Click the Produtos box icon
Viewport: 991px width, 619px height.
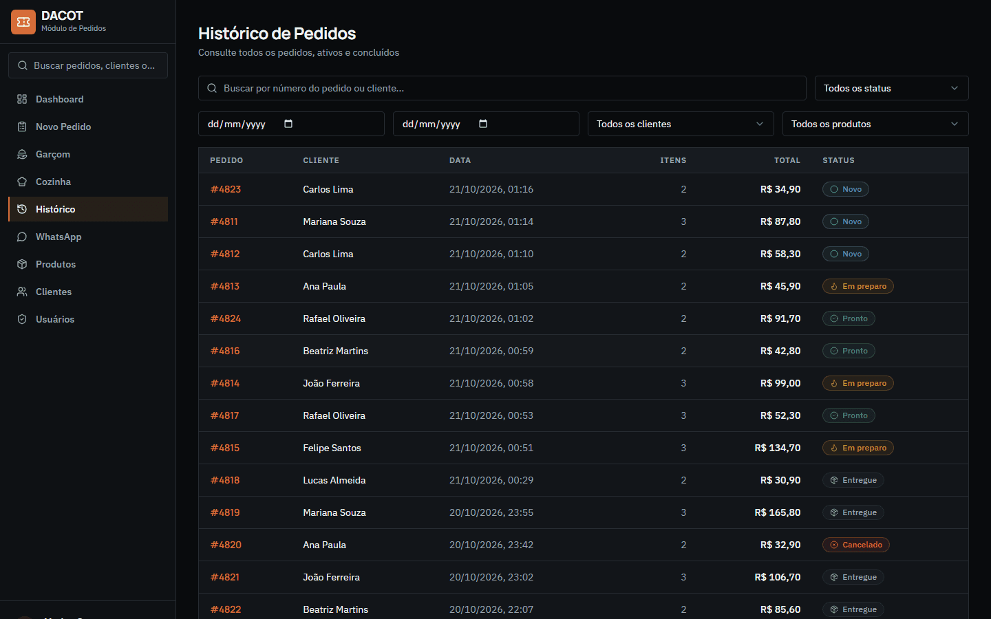pos(22,264)
